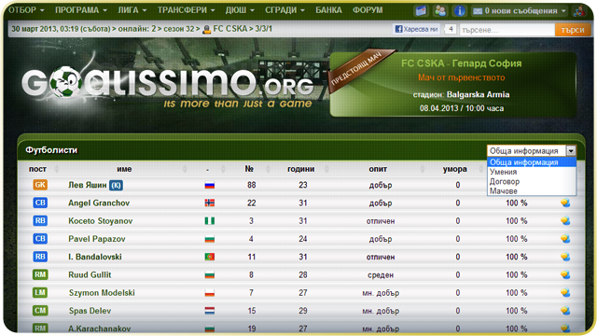The width and height of the screenshot is (597, 336).
Task: Sort players by години column
Action: pyautogui.click(x=300, y=169)
